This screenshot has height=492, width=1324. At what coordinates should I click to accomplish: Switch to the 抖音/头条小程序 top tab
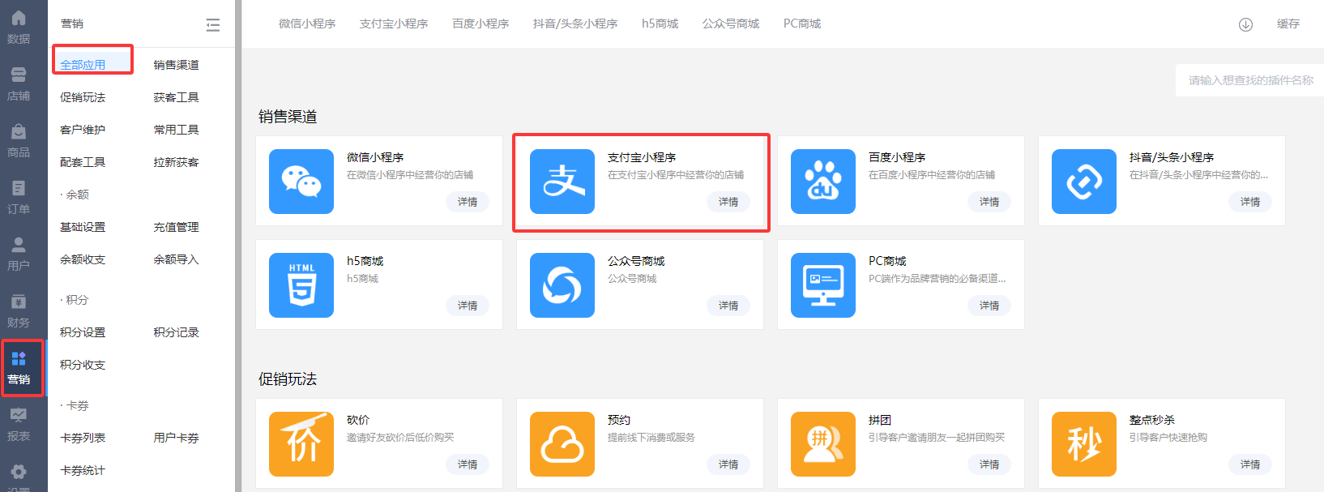[575, 24]
